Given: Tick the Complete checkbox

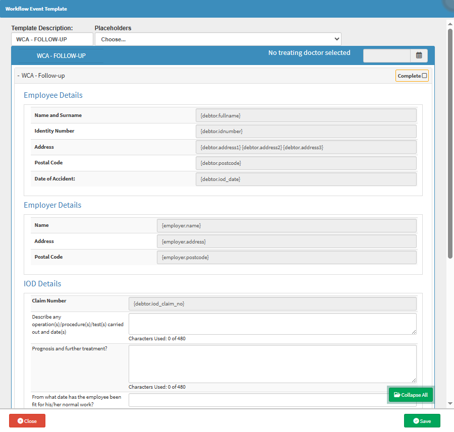Looking at the screenshot, I should pos(424,76).
